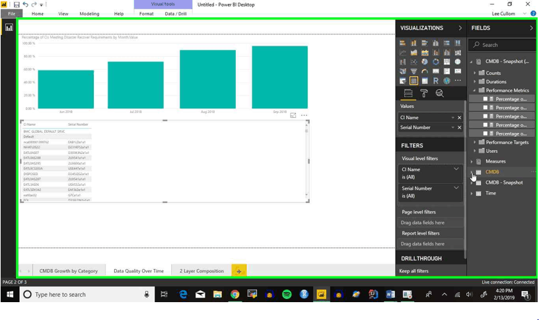Select the Funnel visual

pyautogui.click(x=413, y=71)
